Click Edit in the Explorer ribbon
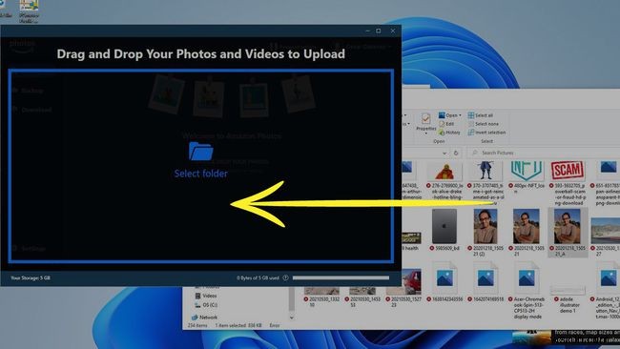 [446, 124]
